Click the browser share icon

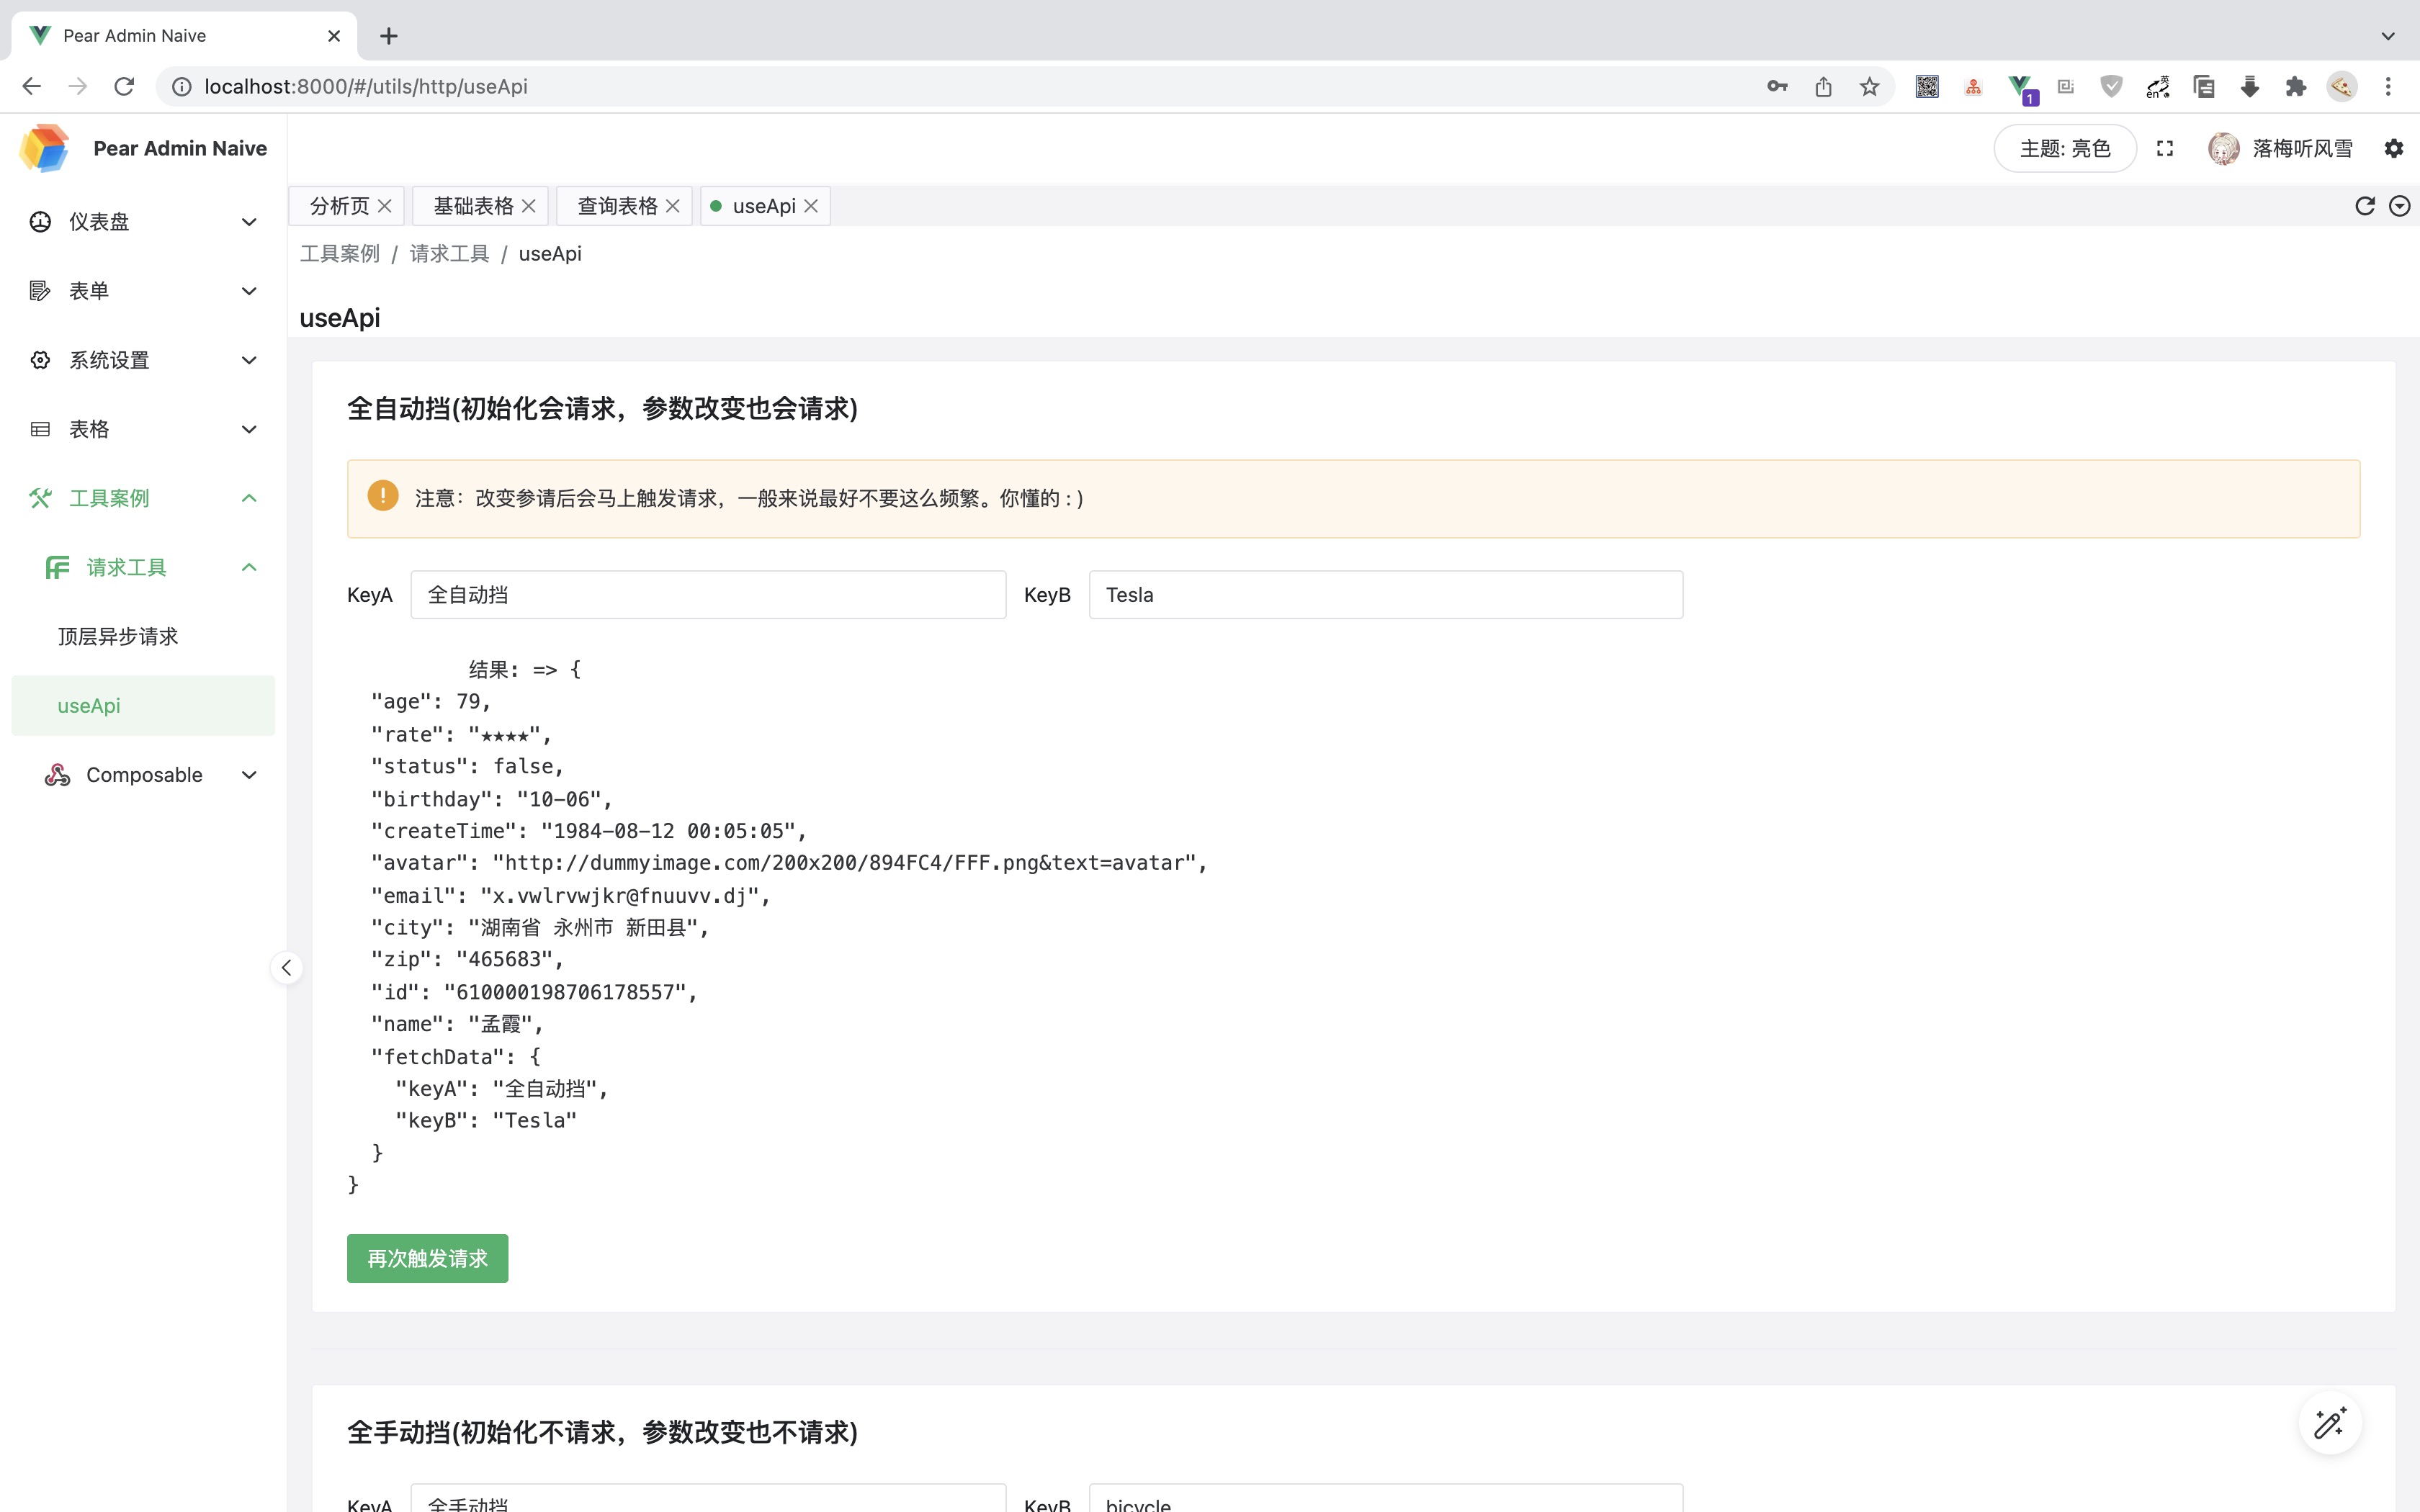[x=1823, y=87]
